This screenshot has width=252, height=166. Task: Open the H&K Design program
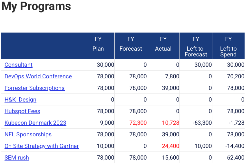(20, 100)
